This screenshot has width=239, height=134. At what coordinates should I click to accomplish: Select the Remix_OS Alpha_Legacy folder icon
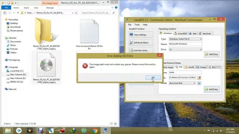click(x=46, y=34)
